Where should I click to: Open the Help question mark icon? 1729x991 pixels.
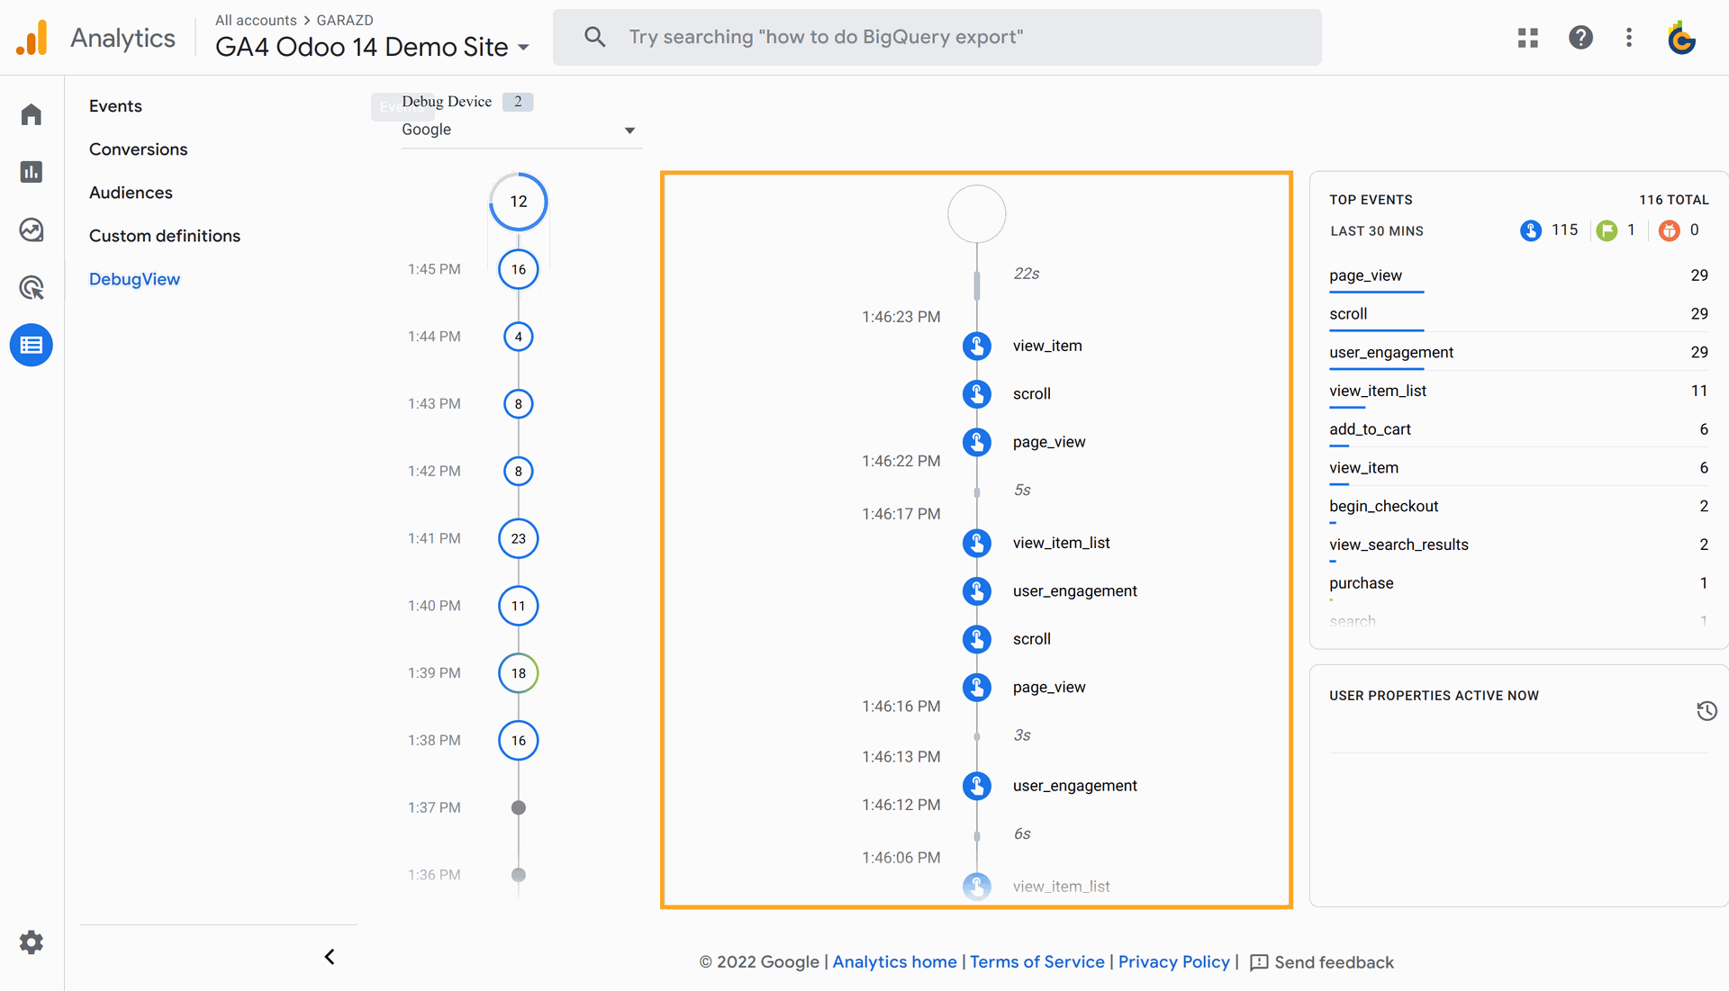pos(1580,37)
